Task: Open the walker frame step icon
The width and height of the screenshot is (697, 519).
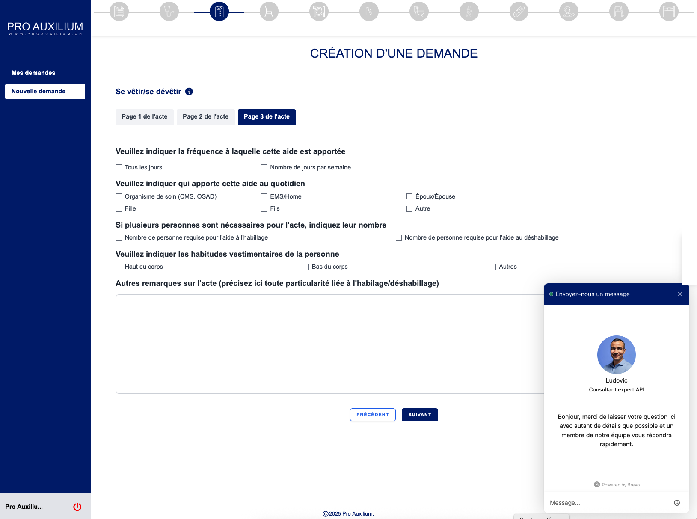Action: pyautogui.click(x=619, y=11)
